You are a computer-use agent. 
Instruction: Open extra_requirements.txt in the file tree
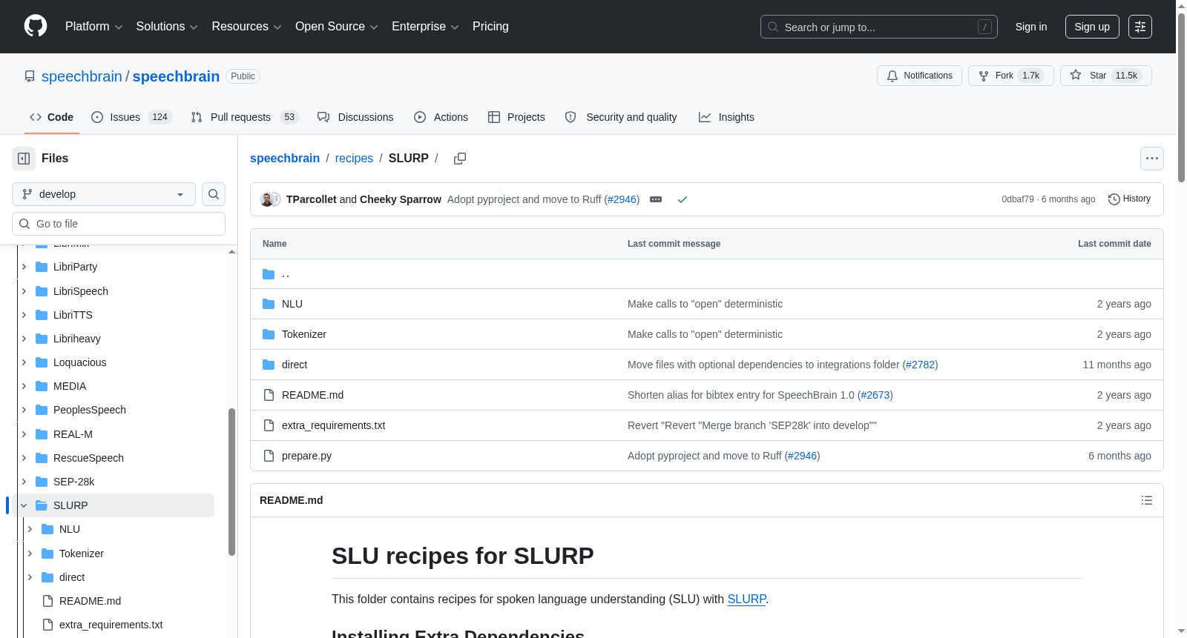[x=111, y=625]
